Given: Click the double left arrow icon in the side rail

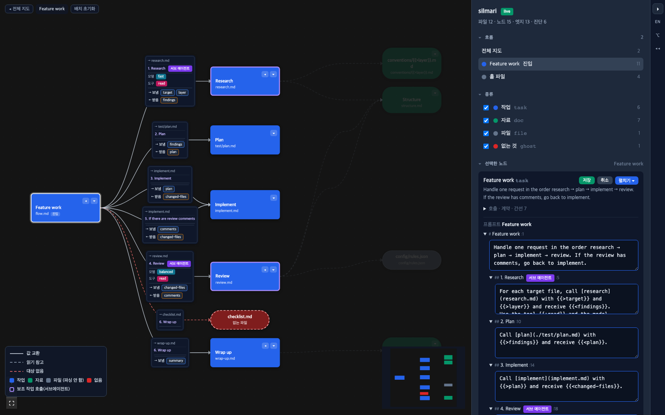Looking at the screenshot, I should 658,49.
